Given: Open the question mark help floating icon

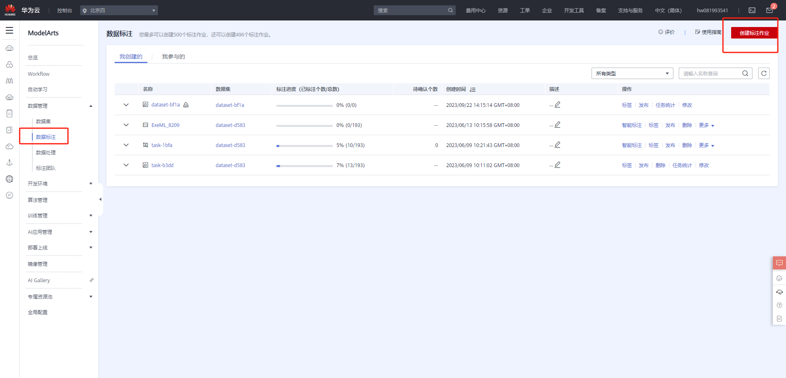Looking at the screenshot, I should (779, 305).
